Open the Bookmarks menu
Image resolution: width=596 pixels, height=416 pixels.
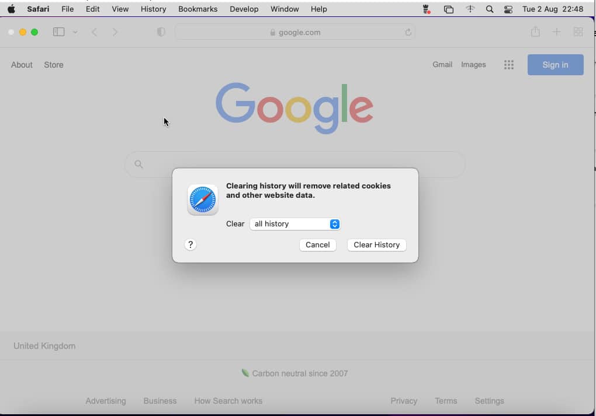pyautogui.click(x=198, y=9)
